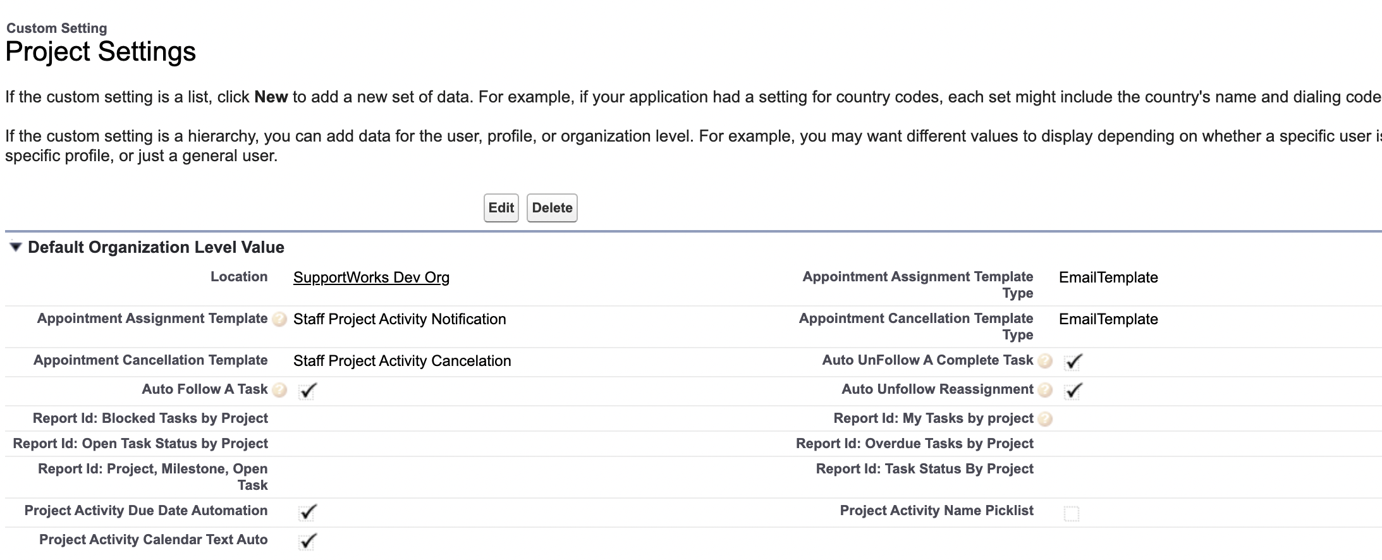Screen dimensions: 1382x560
Task: Click the bold word New in the description
Action: coord(271,97)
